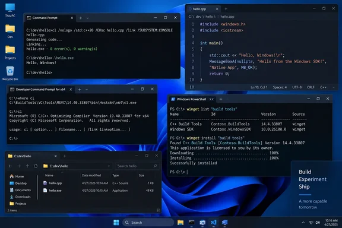Click Forward arrow in File Explorer
The width and height of the screenshot is (342, 228).
pos(19,166)
